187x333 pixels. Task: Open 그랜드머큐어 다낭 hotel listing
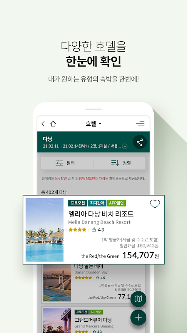click(93, 320)
